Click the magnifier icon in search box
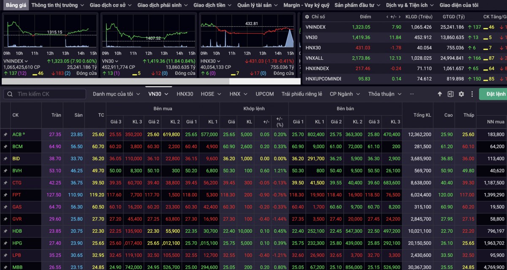The image size is (507, 270). pos(10,94)
